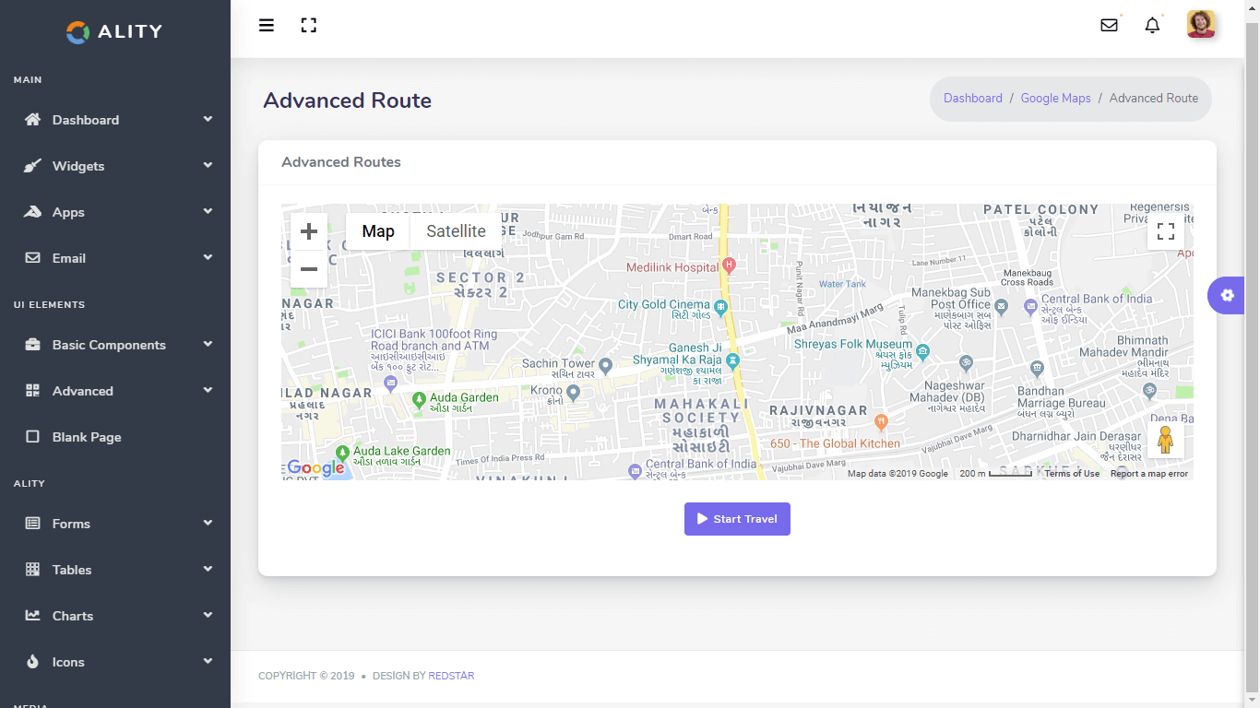Open the bell notifications icon
Viewport: 1260px width, 708px height.
1152,26
